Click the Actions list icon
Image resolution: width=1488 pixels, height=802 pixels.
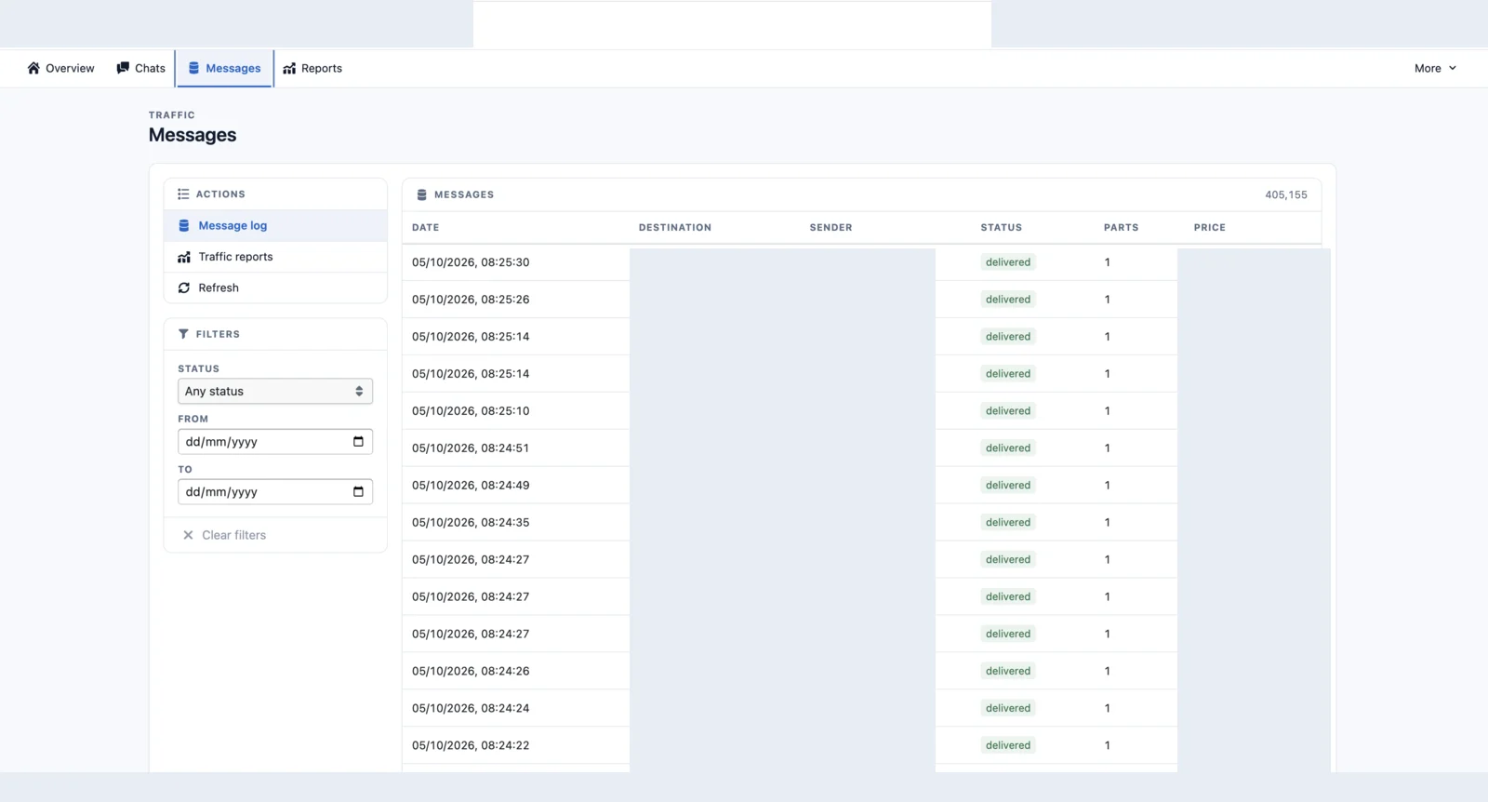pos(183,194)
